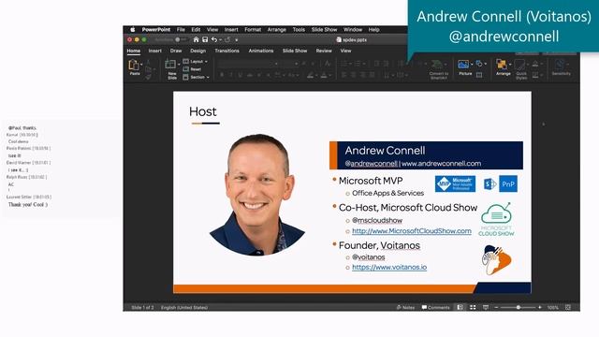Expand the New Slide dropdown arrow
The height and width of the screenshot is (337, 599).
click(x=179, y=65)
